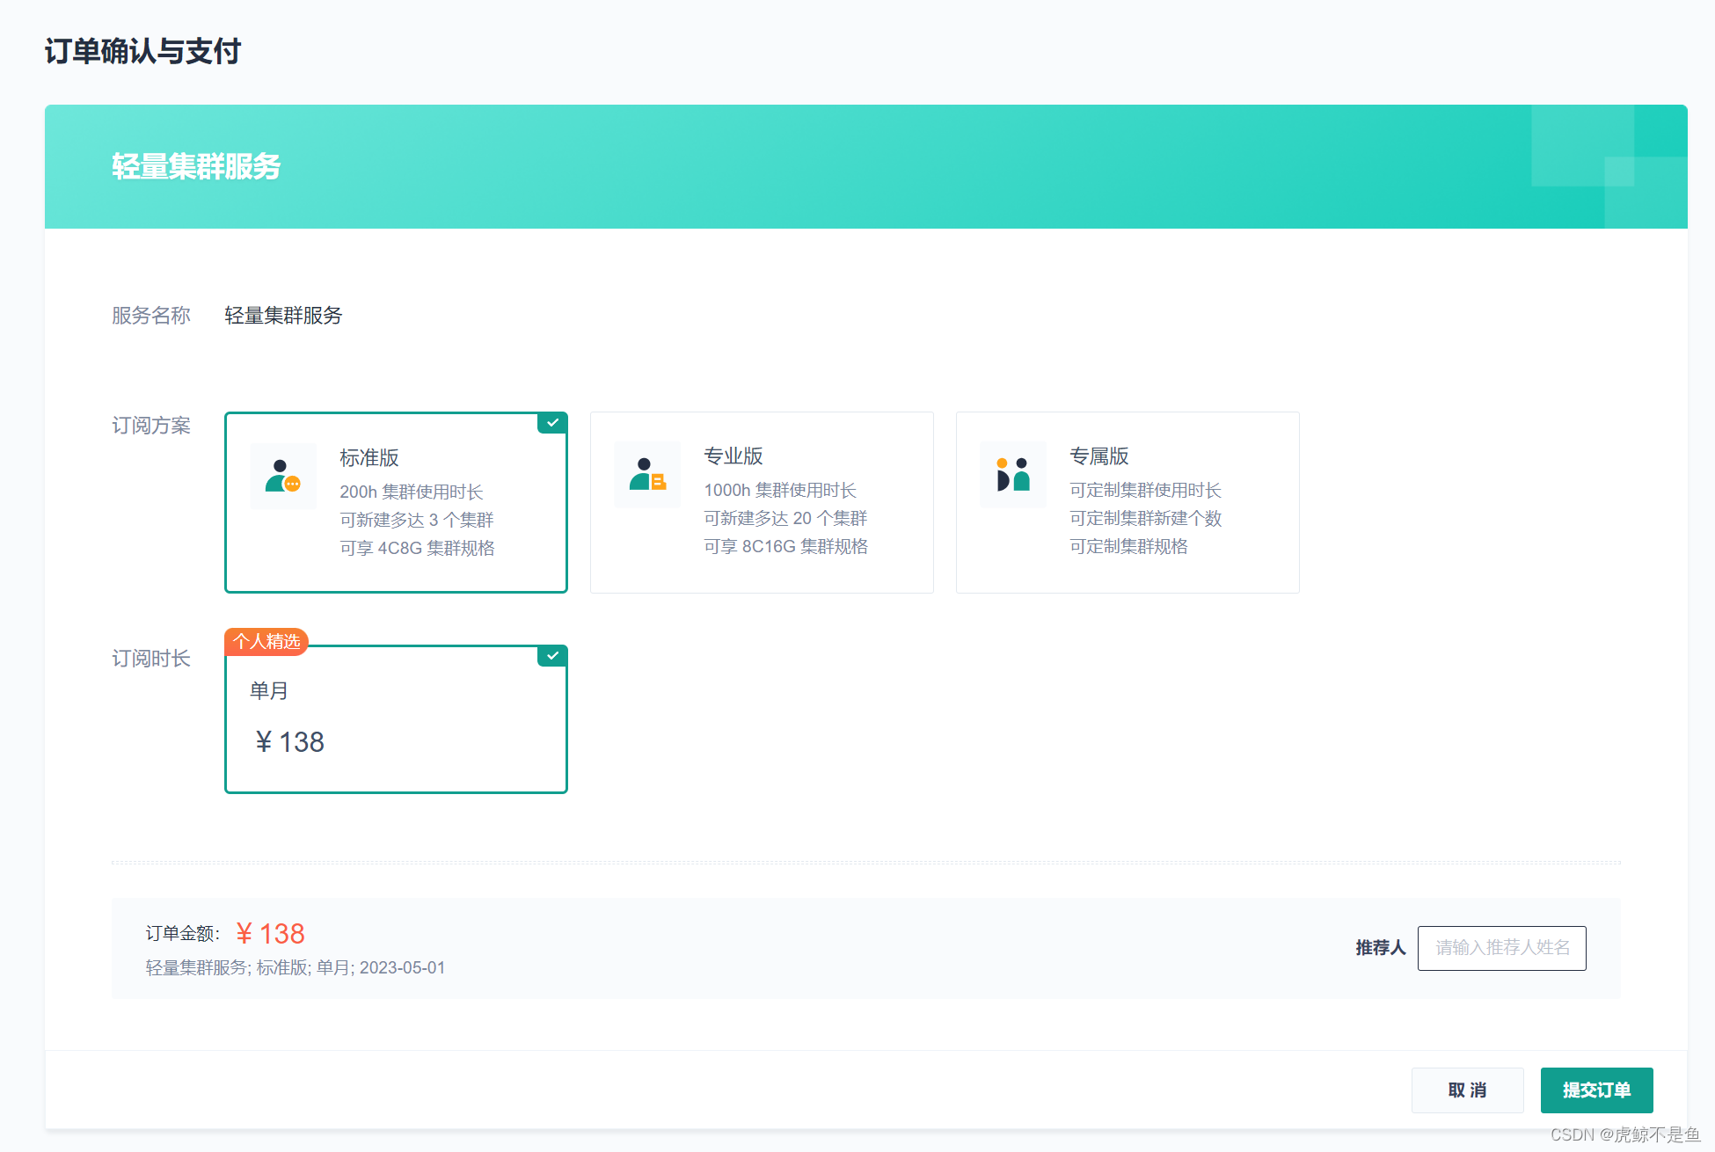Viewport: 1715px width, 1152px height.
Task: Click the 订单金额 label
Action: point(182,934)
